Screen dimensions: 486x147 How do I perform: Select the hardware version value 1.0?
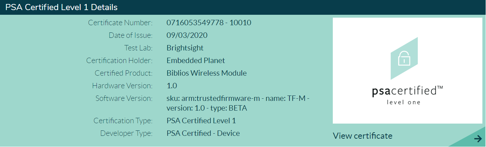[172, 86]
